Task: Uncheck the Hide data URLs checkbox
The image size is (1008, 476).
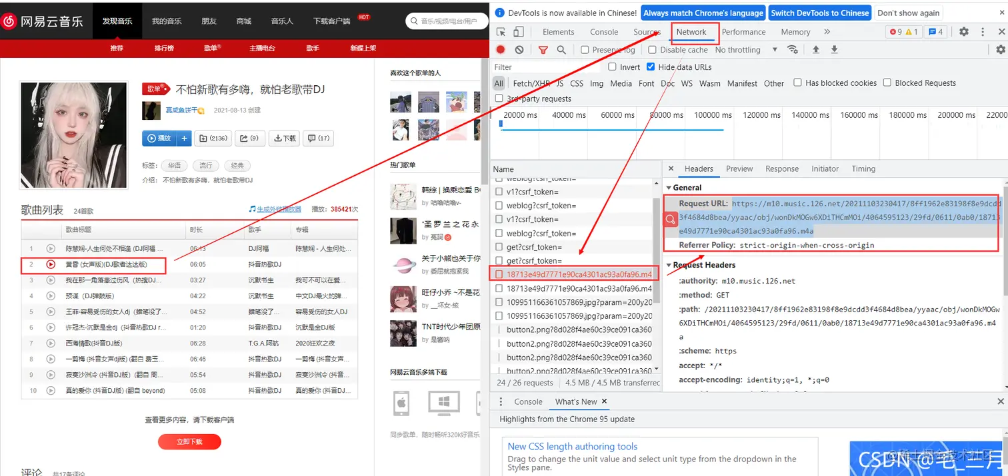Action: [x=651, y=67]
